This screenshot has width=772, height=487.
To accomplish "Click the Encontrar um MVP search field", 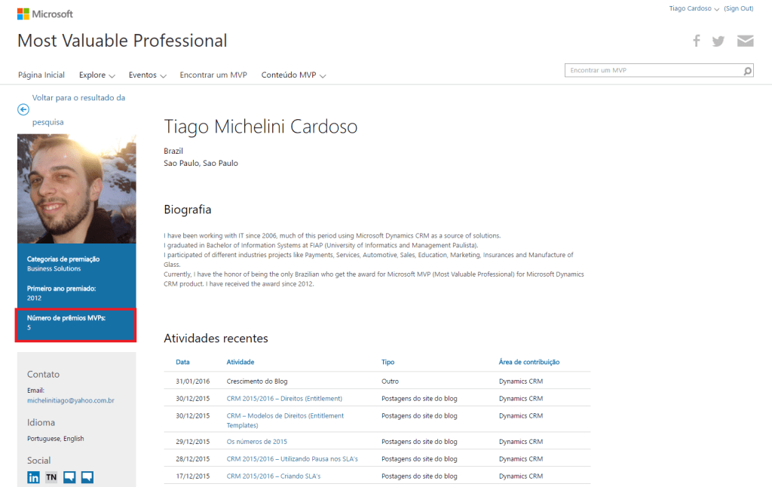I will click(x=653, y=71).
